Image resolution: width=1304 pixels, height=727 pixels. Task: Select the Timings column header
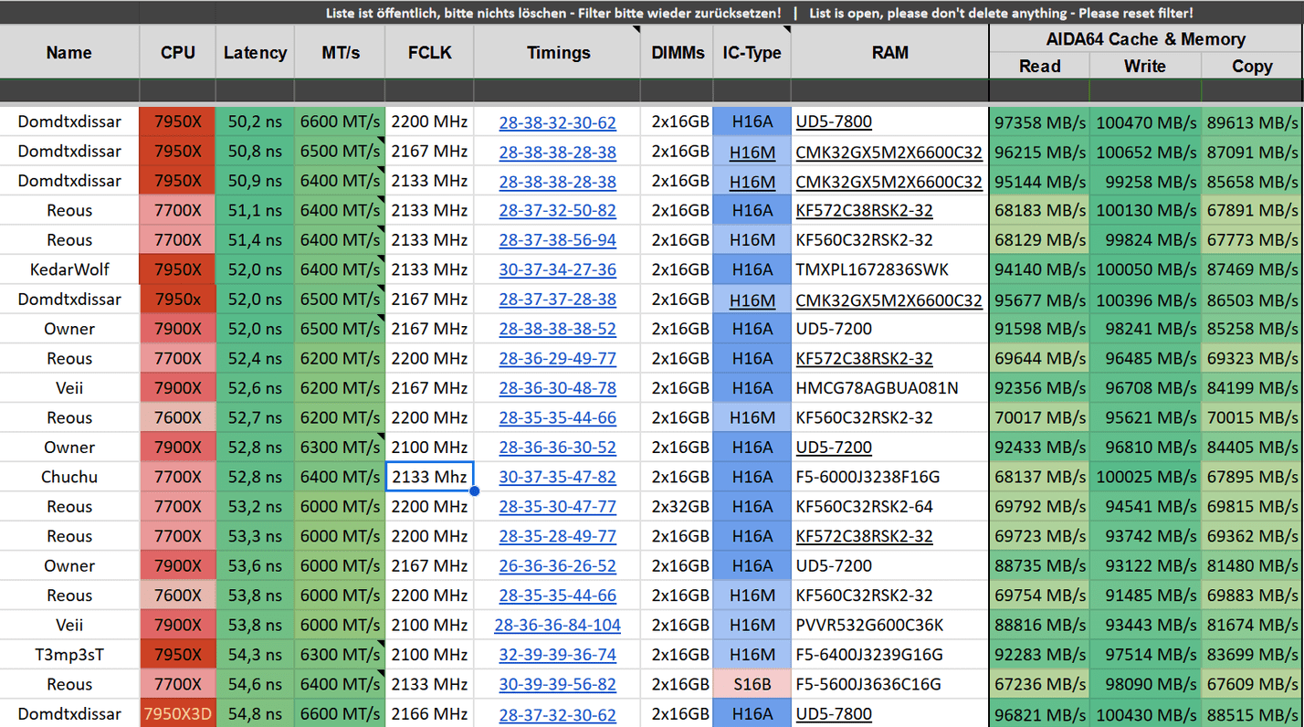557,52
